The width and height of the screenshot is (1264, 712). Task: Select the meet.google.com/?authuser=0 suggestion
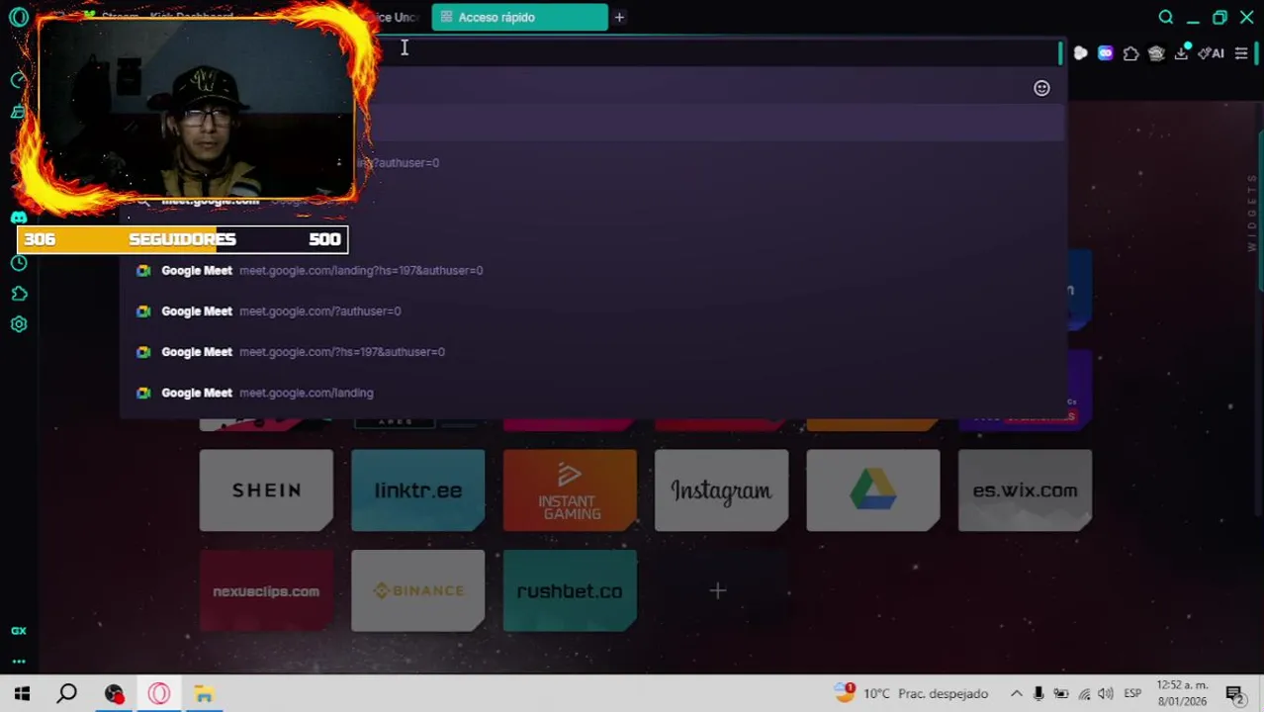[593, 311]
